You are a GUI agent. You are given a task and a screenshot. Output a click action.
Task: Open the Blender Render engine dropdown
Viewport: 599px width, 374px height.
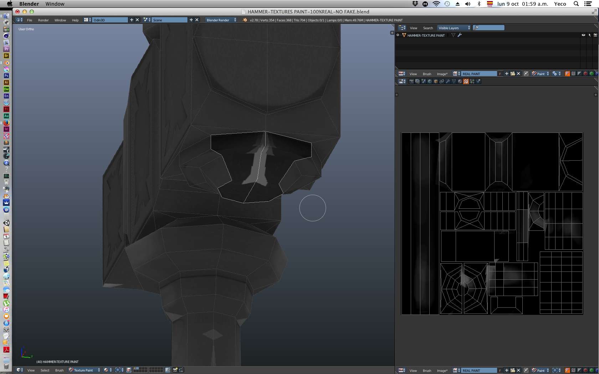click(x=221, y=20)
